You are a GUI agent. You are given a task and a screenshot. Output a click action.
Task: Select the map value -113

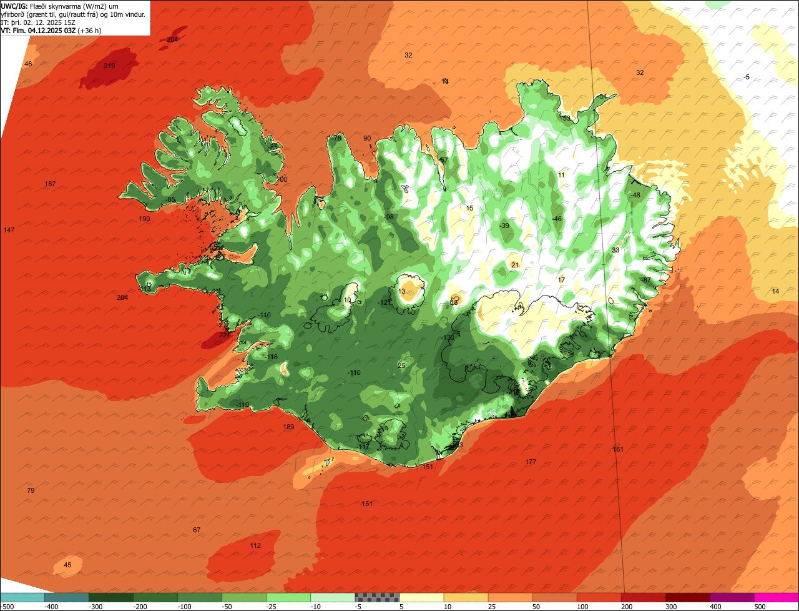145,289
